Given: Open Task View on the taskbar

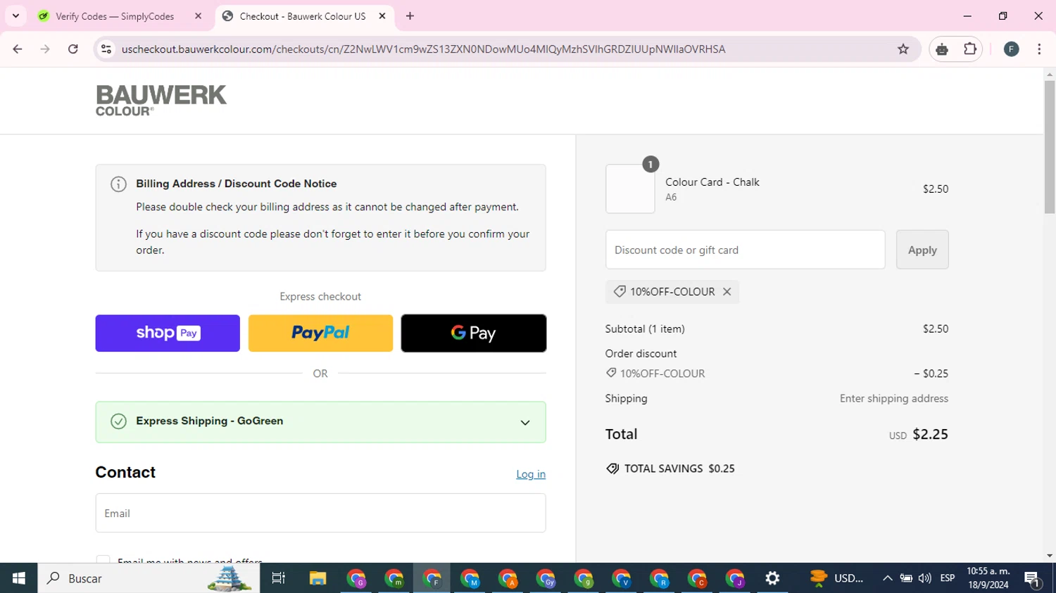Looking at the screenshot, I should (x=279, y=578).
